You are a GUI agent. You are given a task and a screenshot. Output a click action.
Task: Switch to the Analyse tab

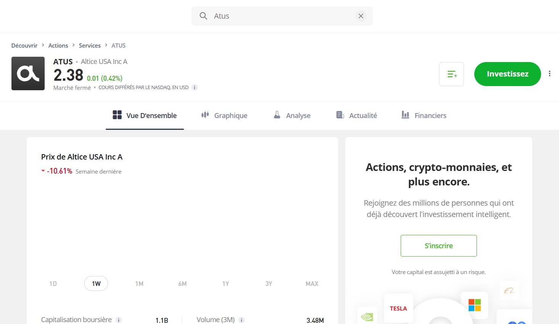click(292, 115)
